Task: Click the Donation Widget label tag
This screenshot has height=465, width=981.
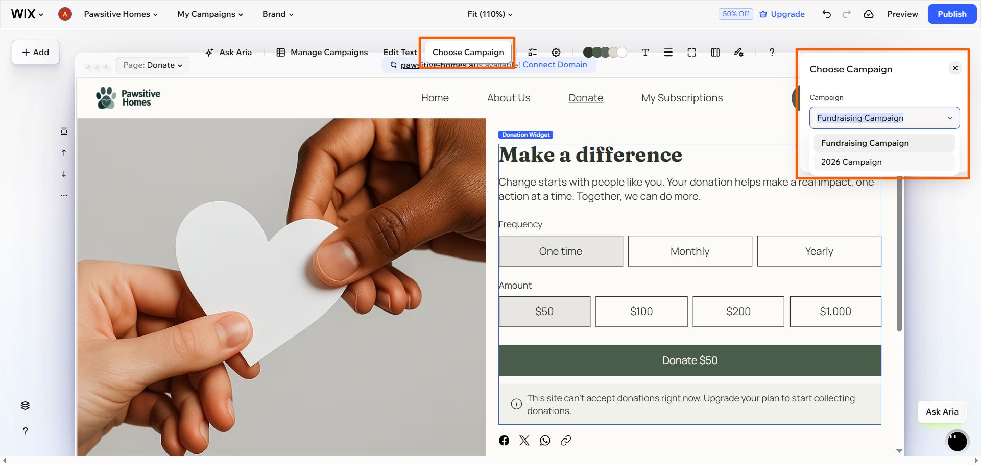Action: [525, 135]
